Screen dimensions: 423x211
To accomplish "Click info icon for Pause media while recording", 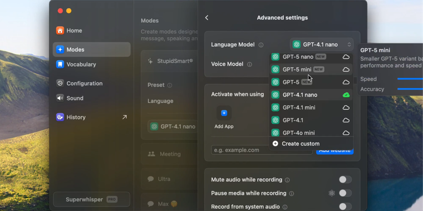I will (x=291, y=193).
